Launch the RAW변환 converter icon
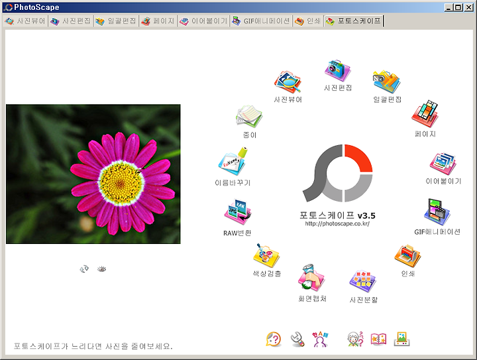Screen dimensions: 477x360 point(237,213)
